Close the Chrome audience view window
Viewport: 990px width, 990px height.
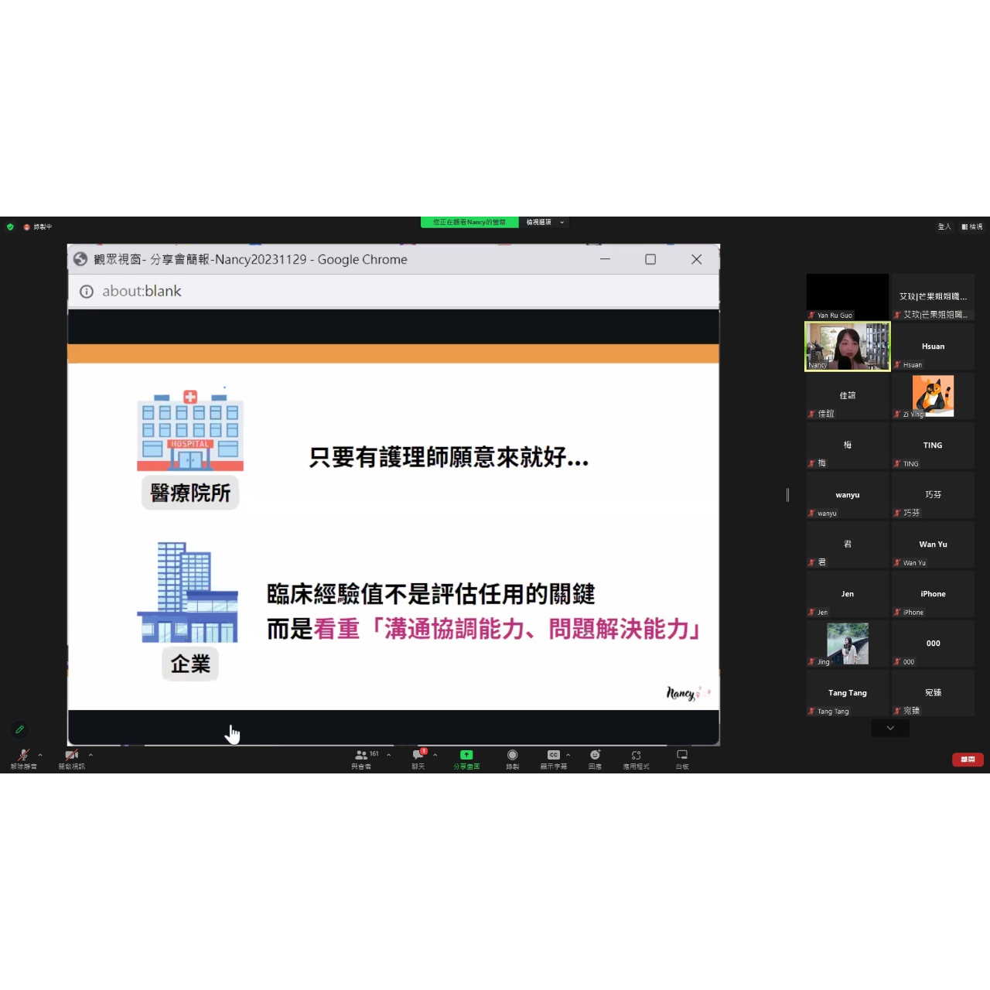(696, 259)
